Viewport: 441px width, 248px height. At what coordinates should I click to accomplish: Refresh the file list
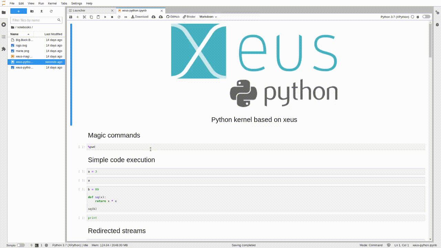(51, 11)
